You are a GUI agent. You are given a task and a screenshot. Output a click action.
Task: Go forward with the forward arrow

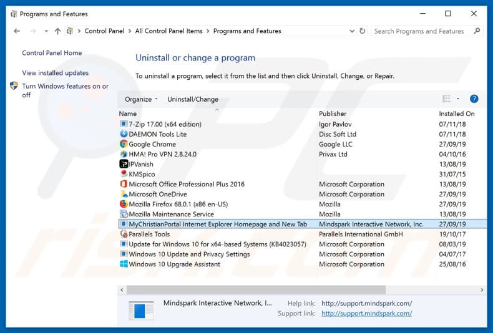coord(32,31)
